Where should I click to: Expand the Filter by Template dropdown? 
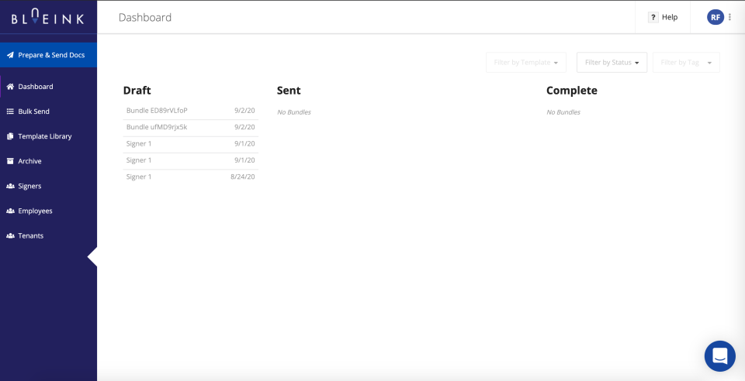(x=525, y=63)
